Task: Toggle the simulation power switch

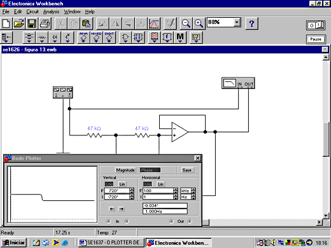Action: point(316,25)
